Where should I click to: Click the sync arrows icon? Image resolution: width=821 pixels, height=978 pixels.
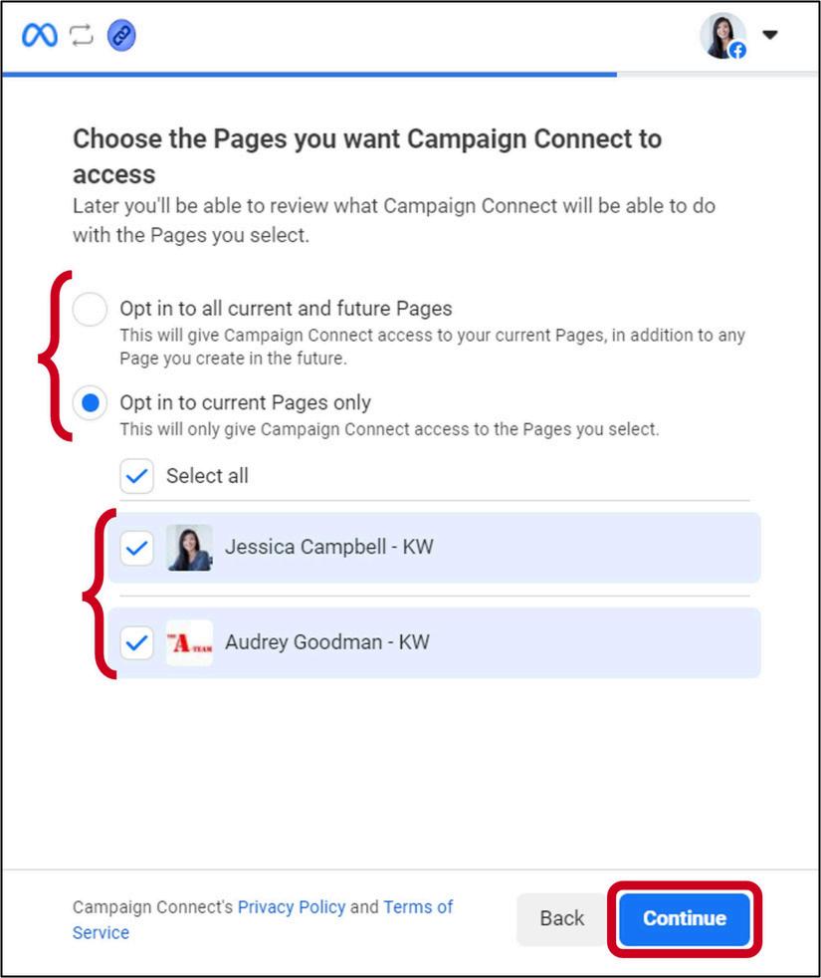click(x=81, y=36)
